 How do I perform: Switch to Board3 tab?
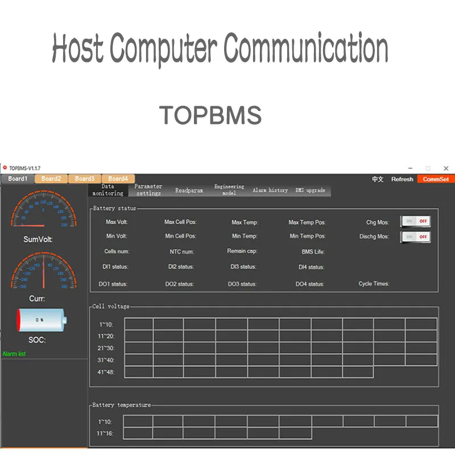point(85,179)
